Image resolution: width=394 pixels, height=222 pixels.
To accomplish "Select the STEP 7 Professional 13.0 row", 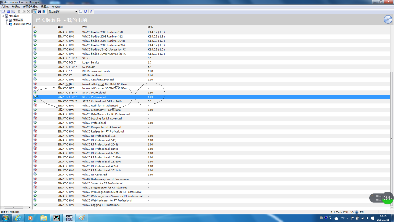I will coord(211,97).
